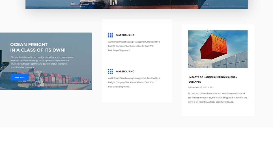The width and height of the screenshot is (273, 141).
Task: Click the upper Warehousing grid icon
Action: (110, 35)
